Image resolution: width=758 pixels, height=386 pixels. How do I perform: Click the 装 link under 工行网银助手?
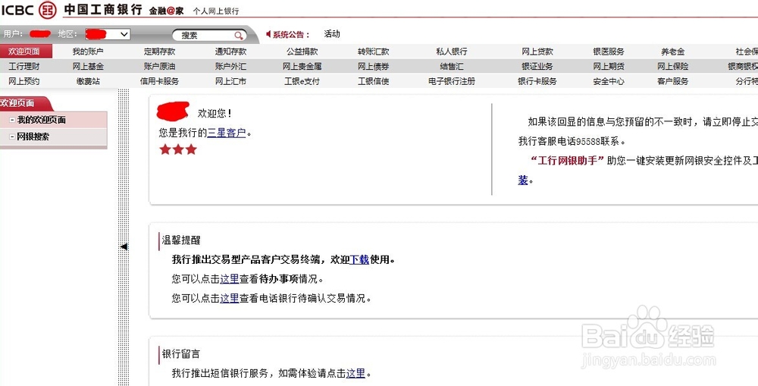pyautogui.click(x=522, y=180)
